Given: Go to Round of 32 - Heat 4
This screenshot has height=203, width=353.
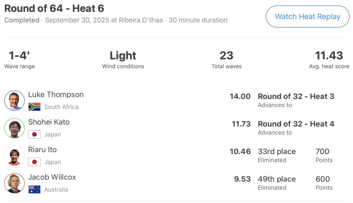Looking at the screenshot, I should tap(296, 124).
